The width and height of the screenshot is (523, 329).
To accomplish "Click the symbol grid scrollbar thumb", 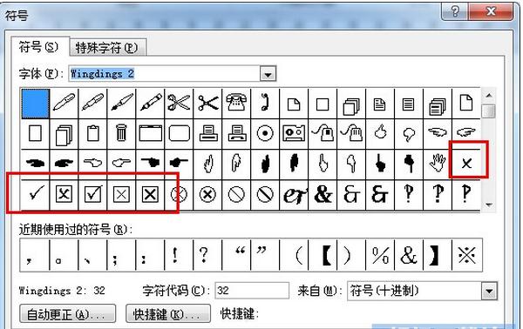I will (489, 111).
